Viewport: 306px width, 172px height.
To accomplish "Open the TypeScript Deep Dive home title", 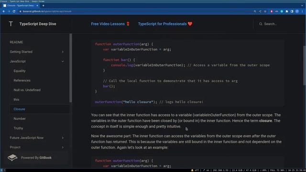I will coord(38,24).
